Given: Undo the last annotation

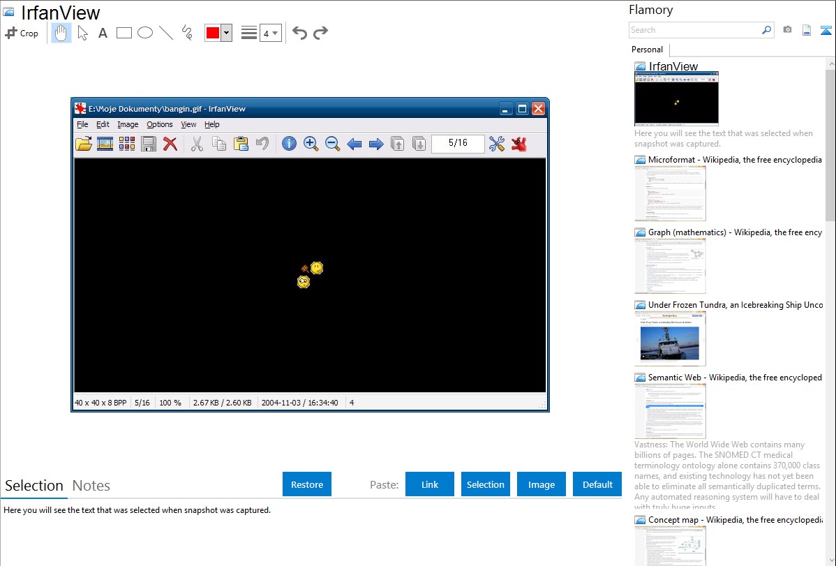Looking at the screenshot, I should tap(299, 33).
